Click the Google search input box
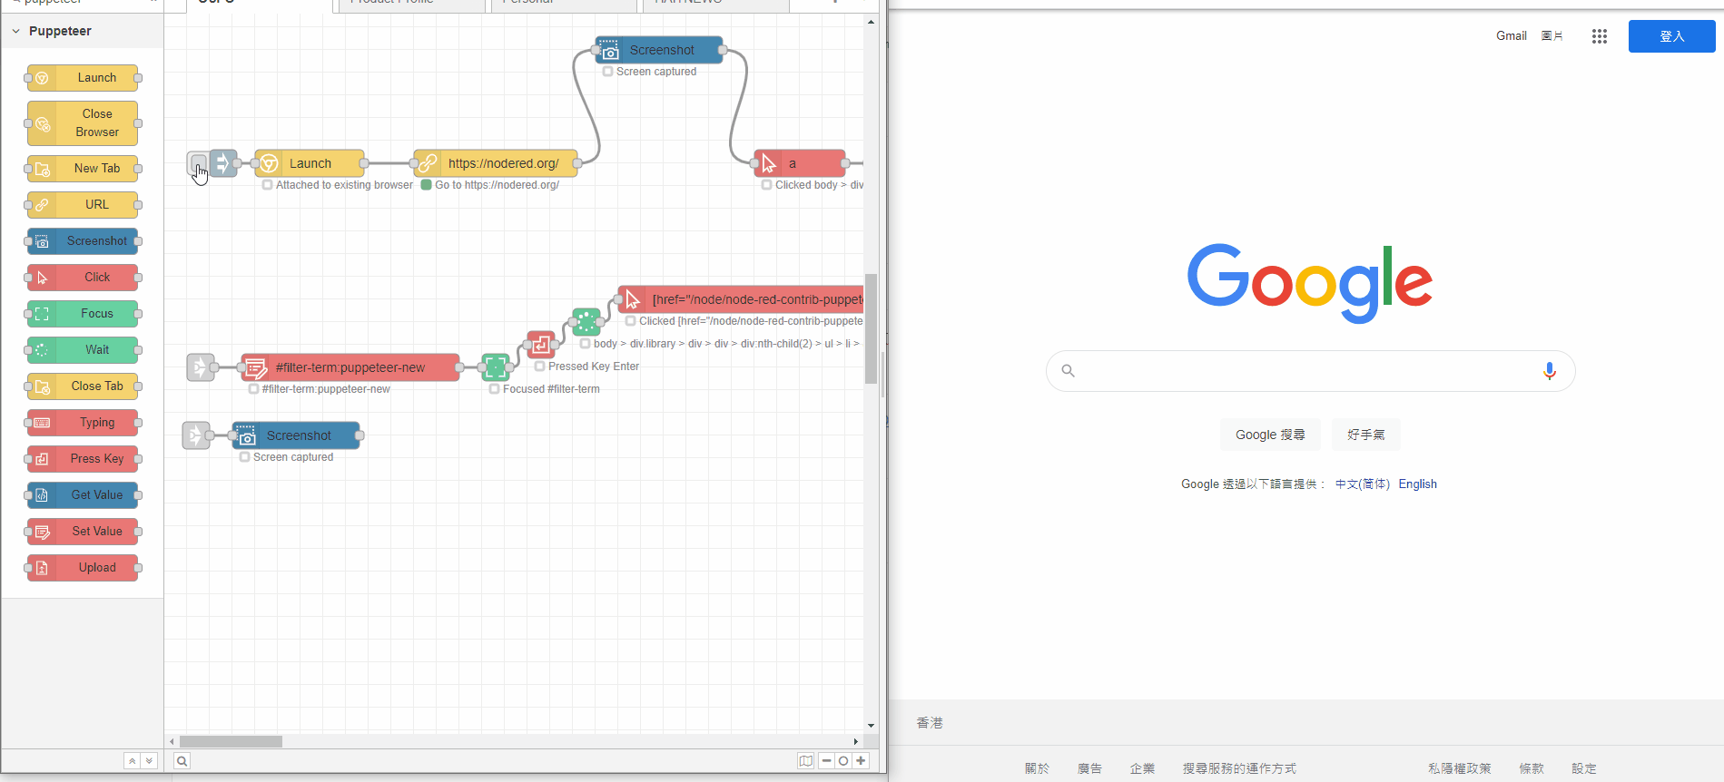The width and height of the screenshot is (1724, 782). tap(1311, 371)
